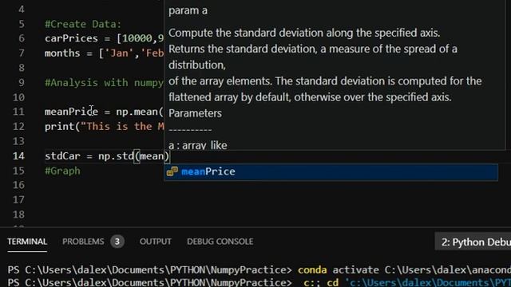Open the Python Debug terminal selector dropdown
511x287 pixels.
point(473,242)
